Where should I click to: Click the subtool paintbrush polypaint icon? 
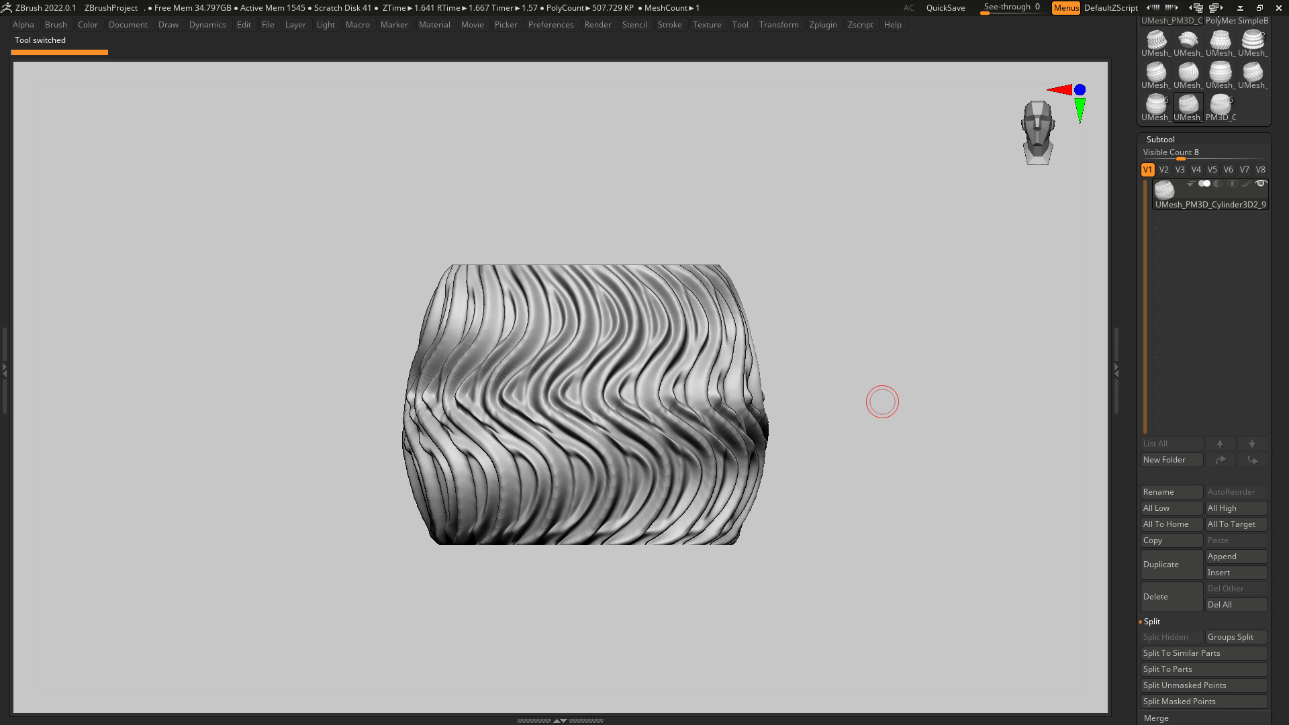pyautogui.click(x=1246, y=183)
